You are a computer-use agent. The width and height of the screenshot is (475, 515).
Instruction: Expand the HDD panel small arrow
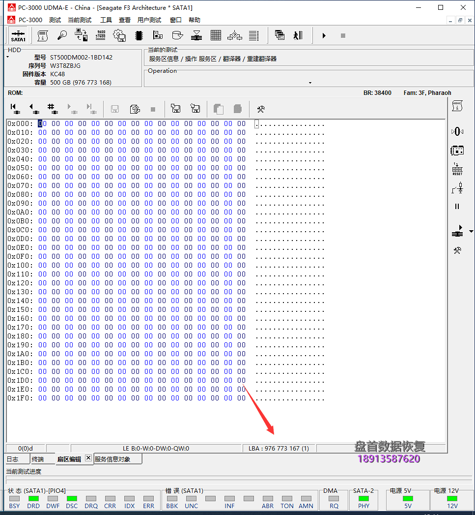(x=7, y=57)
